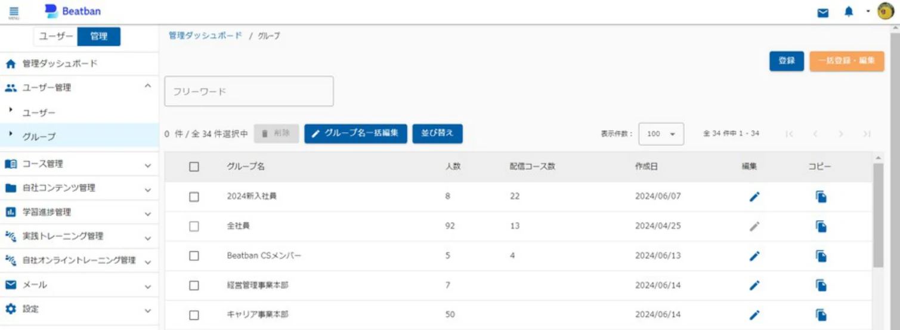900x330 pixels.
Task: Edit the 経営管理事業本部 group
Action: (754, 285)
